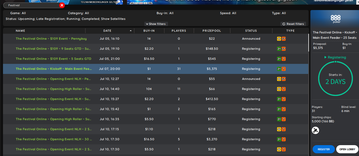Click ST icon in the 9 Seats GTD row
The width and height of the screenshot is (359, 156).
pos(284,49)
